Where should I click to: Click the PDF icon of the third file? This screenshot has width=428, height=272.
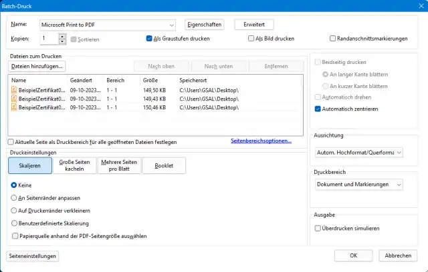(x=14, y=107)
